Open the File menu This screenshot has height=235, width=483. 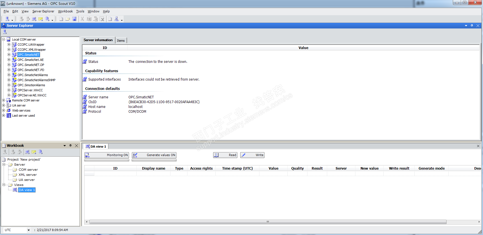click(6, 11)
